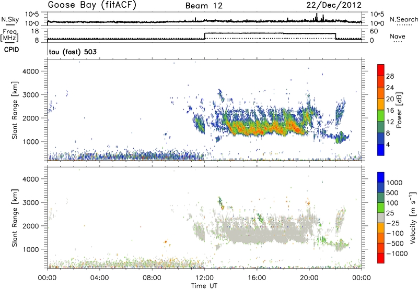
Task: Select the Power [dB] colorbar title
Action: 399,110
